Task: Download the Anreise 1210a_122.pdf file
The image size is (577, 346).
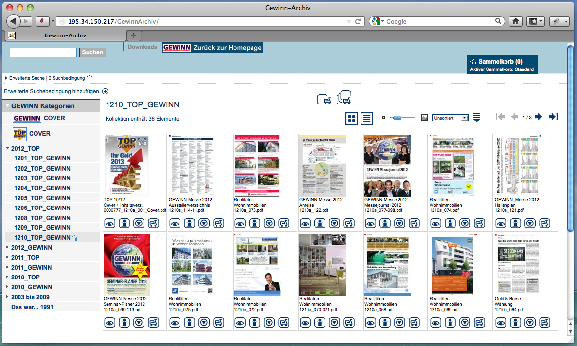Action: (335, 223)
